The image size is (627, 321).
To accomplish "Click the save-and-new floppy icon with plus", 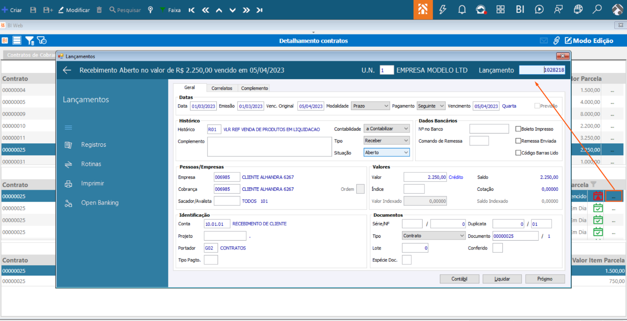I will click(x=48, y=10).
